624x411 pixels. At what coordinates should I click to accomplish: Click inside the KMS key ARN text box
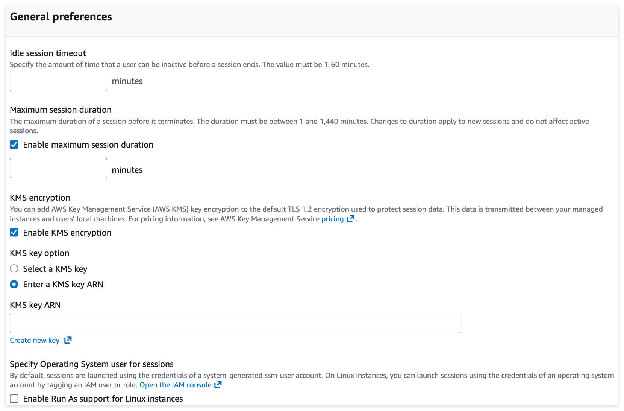pyautogui.click(x=235, y=323)
